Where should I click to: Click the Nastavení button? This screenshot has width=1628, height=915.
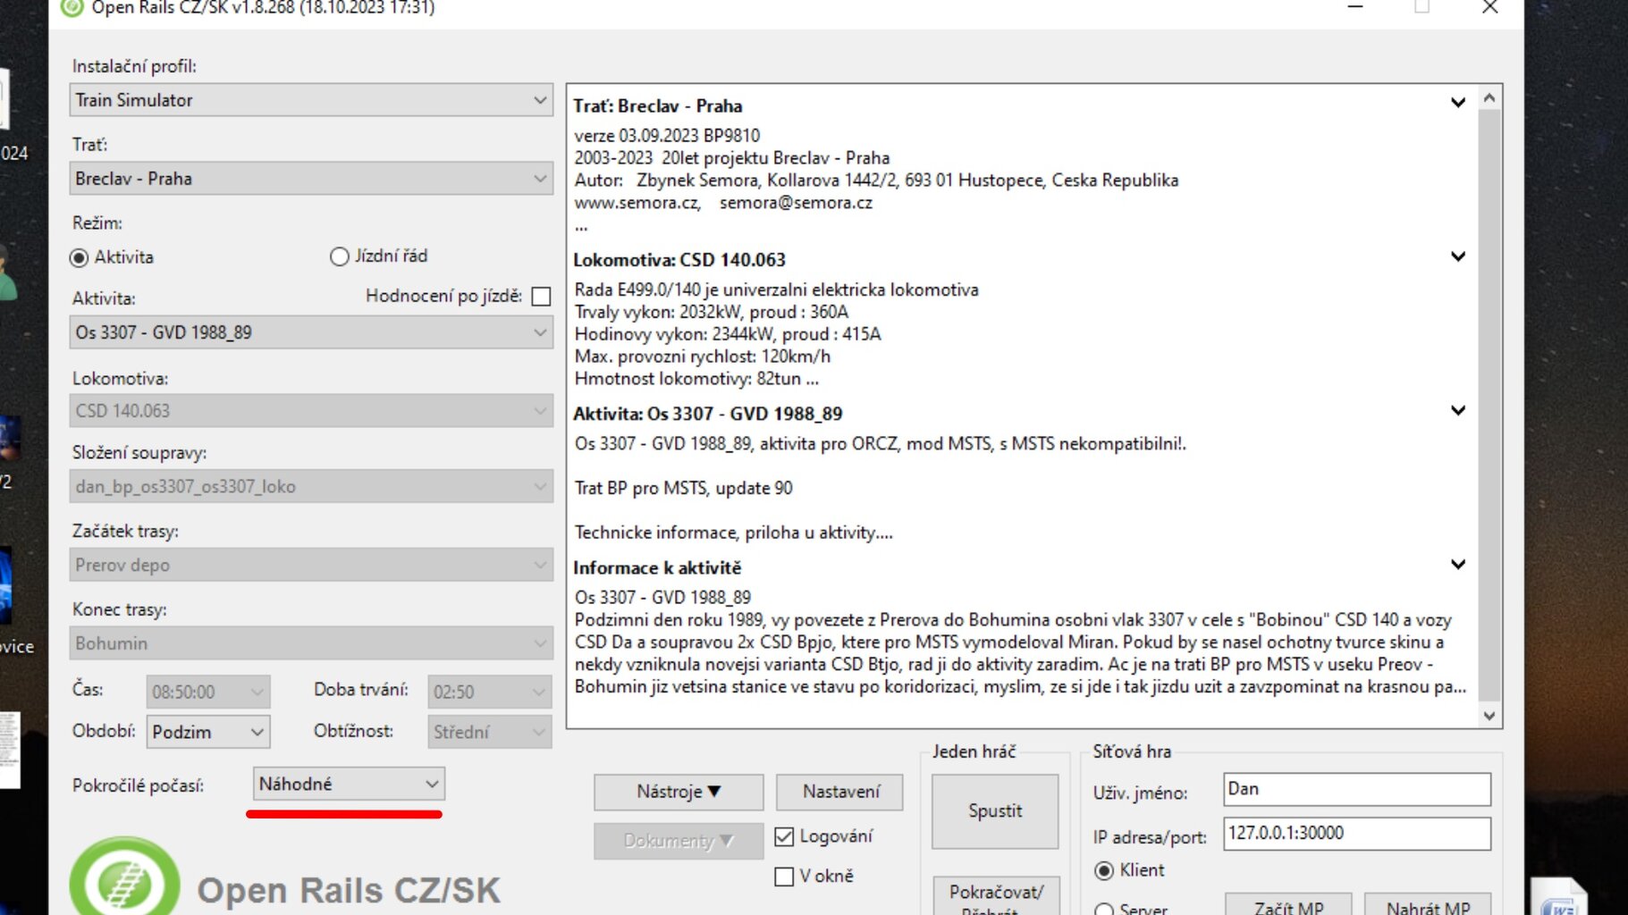pos(840,792)
